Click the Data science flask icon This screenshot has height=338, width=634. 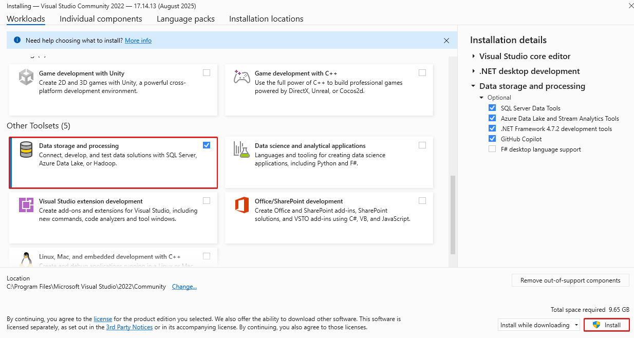coord(241,149)
